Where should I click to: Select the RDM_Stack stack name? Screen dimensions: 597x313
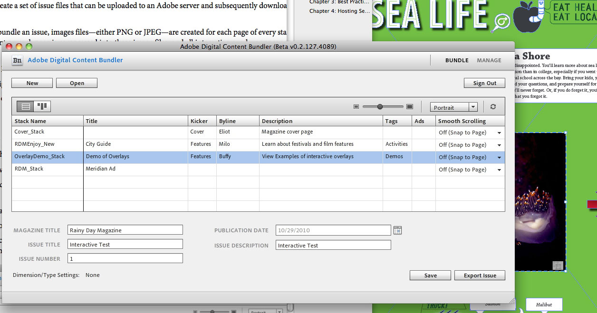[x=29, y=169]
